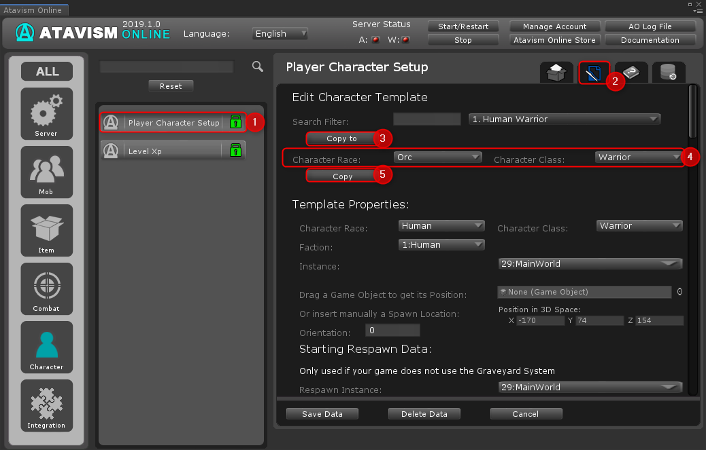
Task: Switch to the create-new box tab icon
Action: click(x=556, y=73)
